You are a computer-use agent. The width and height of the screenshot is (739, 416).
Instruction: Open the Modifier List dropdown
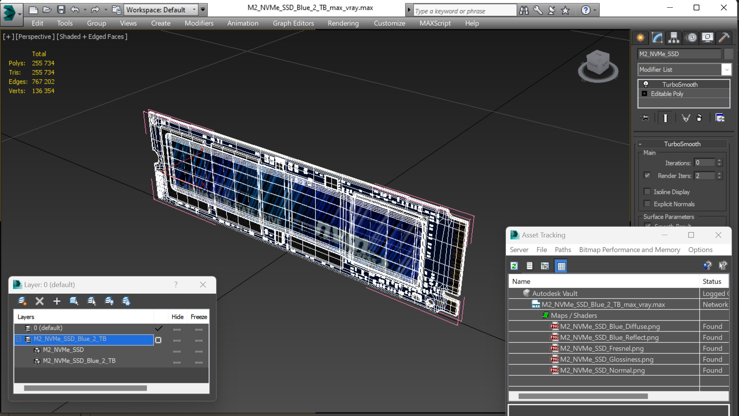point(726,70)
